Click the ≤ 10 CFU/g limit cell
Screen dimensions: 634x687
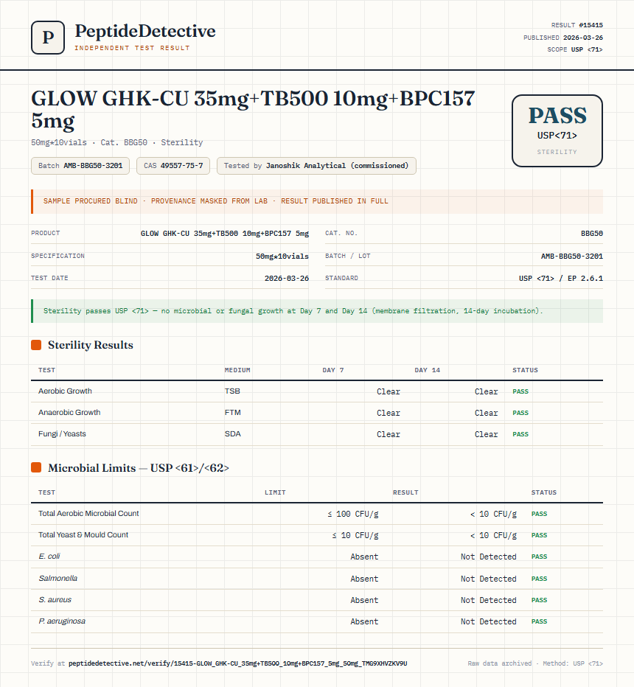[355, 535]
